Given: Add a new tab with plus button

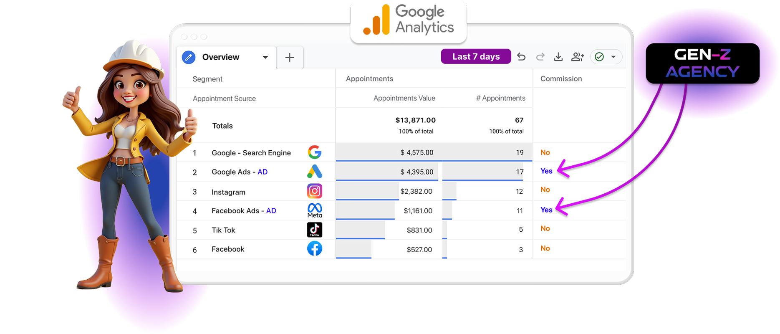Looking at the screenshot, I should (290, 58).
